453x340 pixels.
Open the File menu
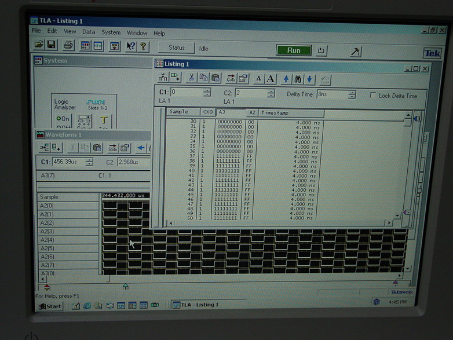(36, 31)
